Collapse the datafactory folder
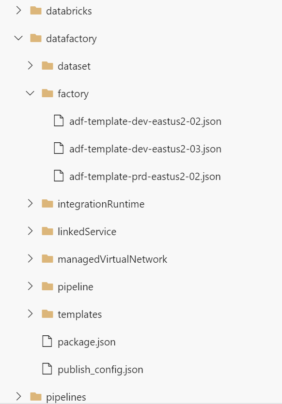 [x=18, y=38]
